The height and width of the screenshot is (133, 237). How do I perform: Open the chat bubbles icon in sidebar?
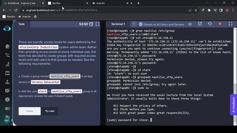(7, 117)
